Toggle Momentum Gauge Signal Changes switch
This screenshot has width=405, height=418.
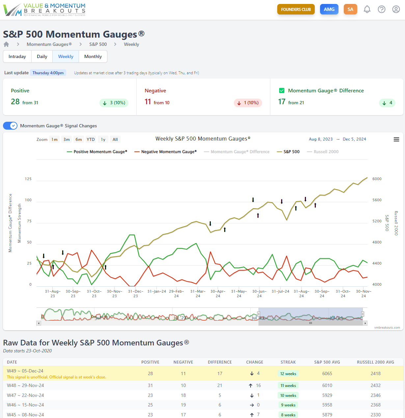tap(10, 126)
